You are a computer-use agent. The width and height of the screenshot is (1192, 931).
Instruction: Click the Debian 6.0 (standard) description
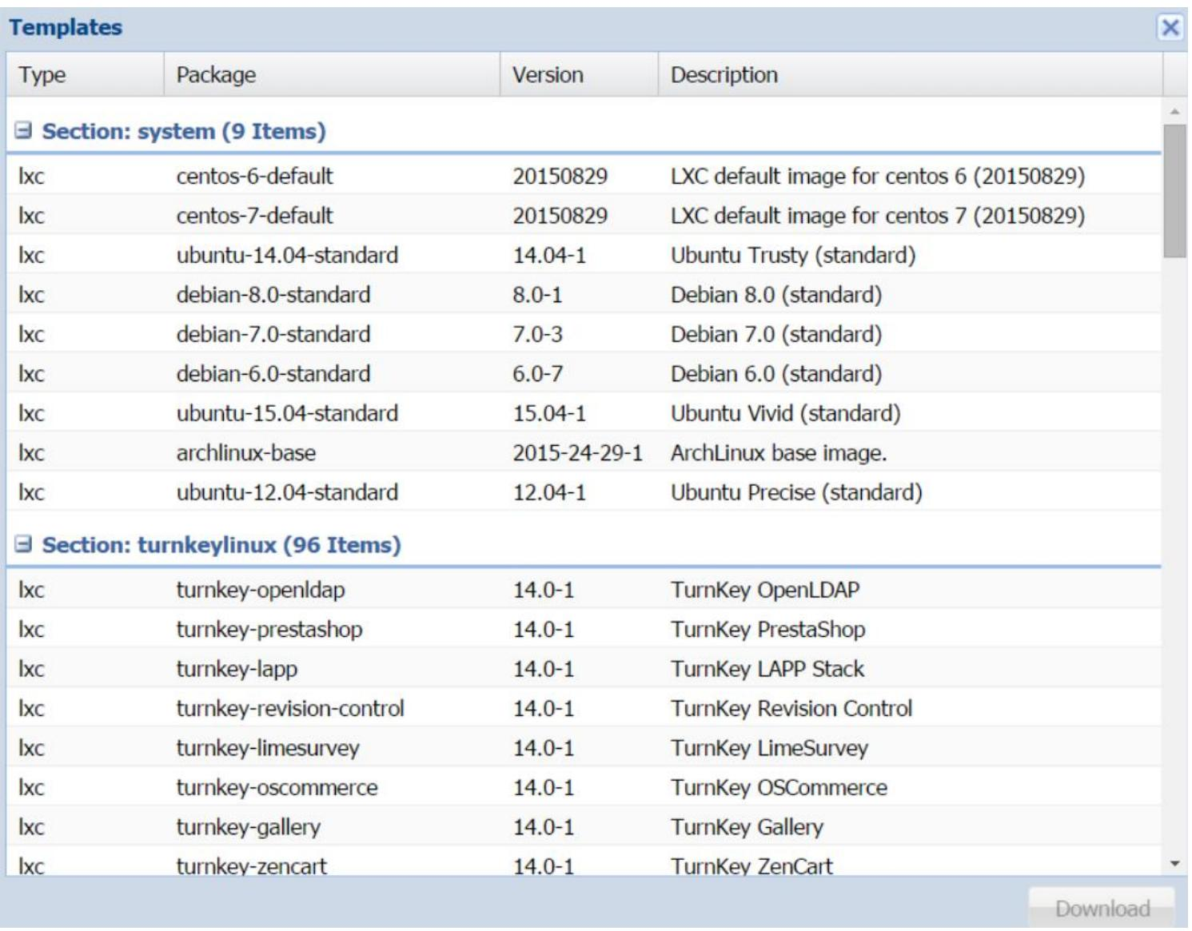(x=775, y=374)
